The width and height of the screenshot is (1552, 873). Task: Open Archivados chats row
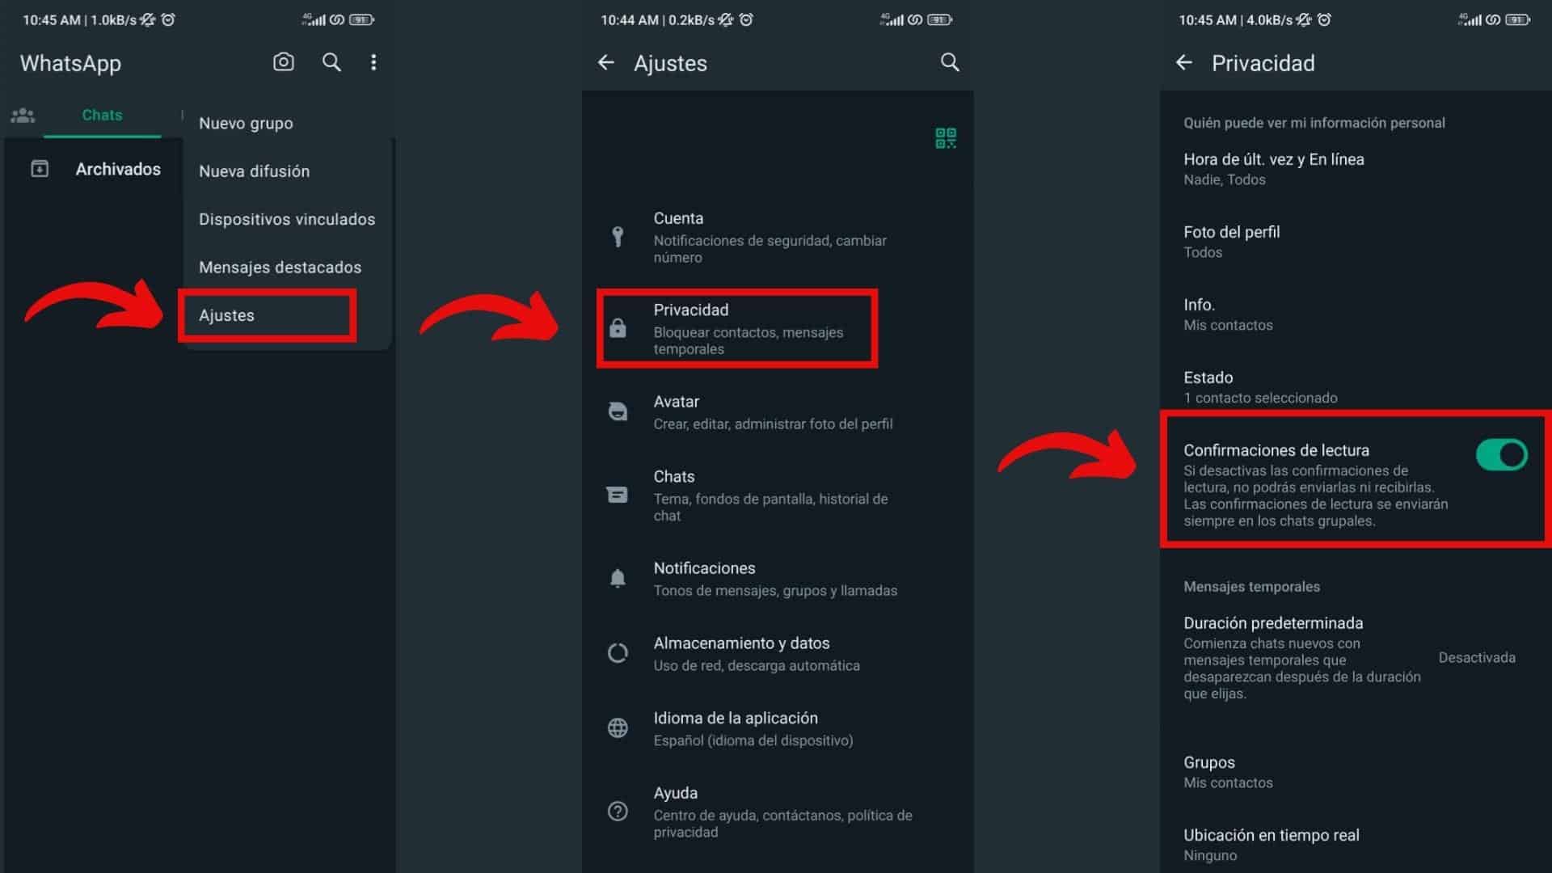[93, 168]
